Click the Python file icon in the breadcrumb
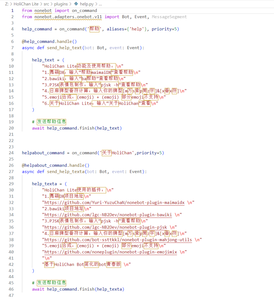The height and width of the screenshot is (305, 274). [x=76, y=4]
